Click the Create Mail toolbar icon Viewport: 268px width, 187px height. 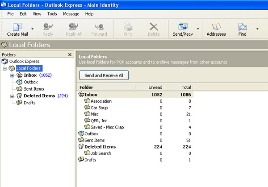click(17, 27)
